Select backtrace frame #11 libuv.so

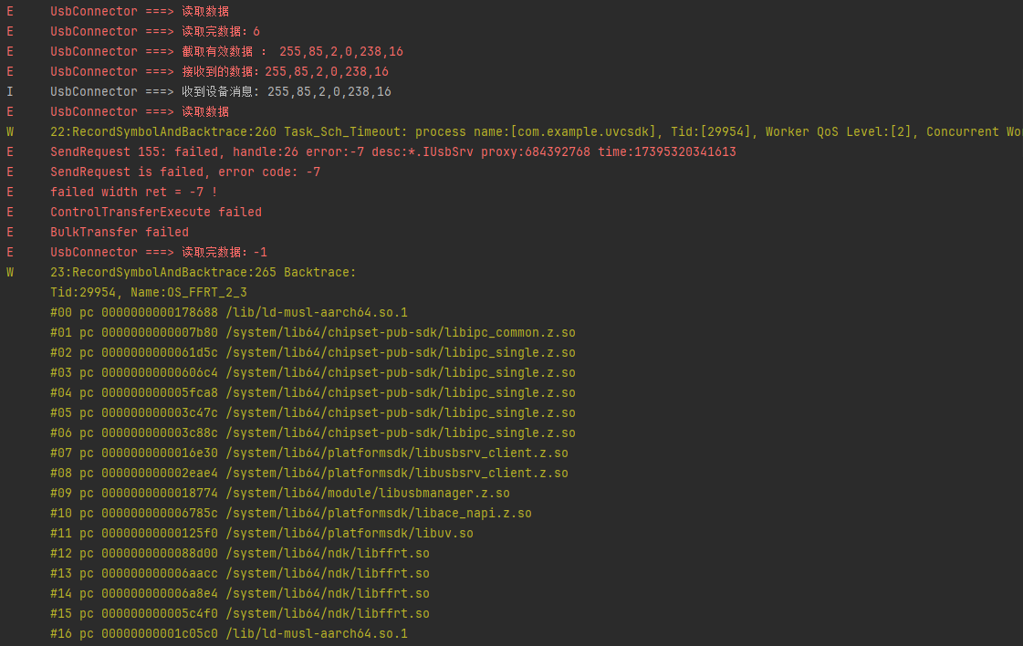tap(262, 534)
